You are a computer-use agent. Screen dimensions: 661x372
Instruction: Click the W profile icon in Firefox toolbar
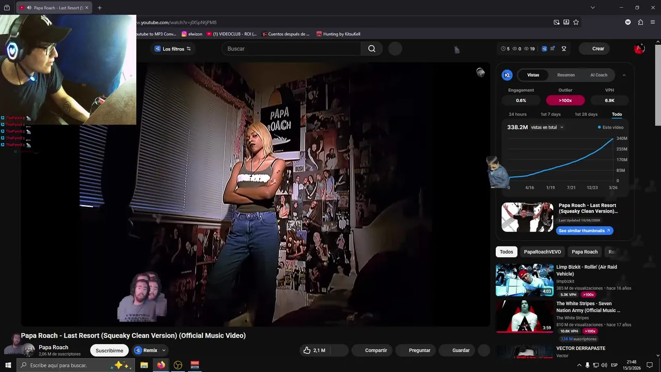click(628, 22)
